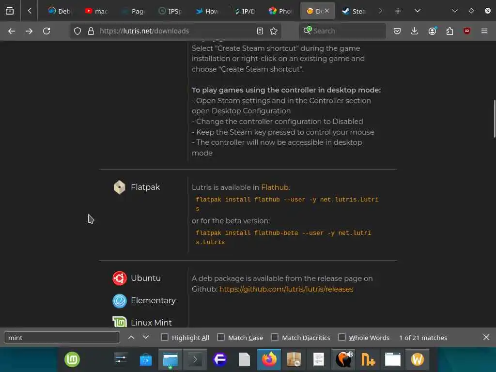
Task: Open the Flathub link
Action: [275, 187]
